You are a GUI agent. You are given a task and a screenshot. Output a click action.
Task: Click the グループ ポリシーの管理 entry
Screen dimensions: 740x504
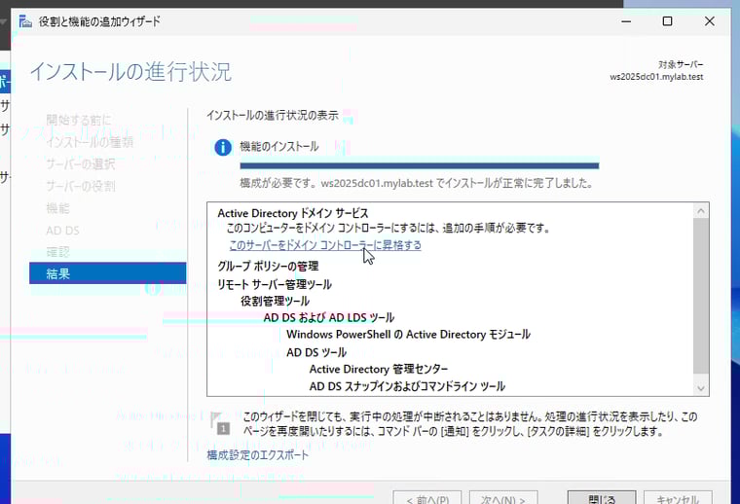coord(268,267)
